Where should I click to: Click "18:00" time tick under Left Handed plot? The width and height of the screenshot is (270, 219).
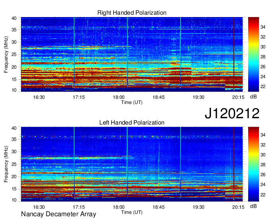(119, 207)
